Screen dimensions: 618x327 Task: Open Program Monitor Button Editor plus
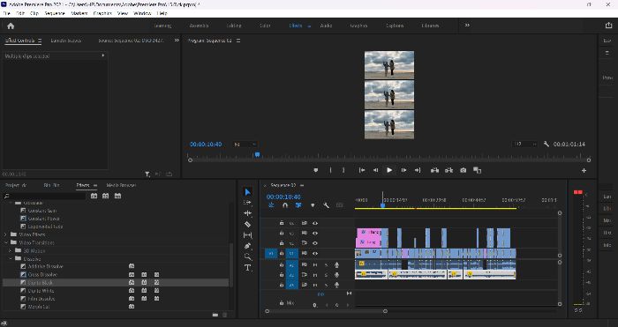point(584,170)
